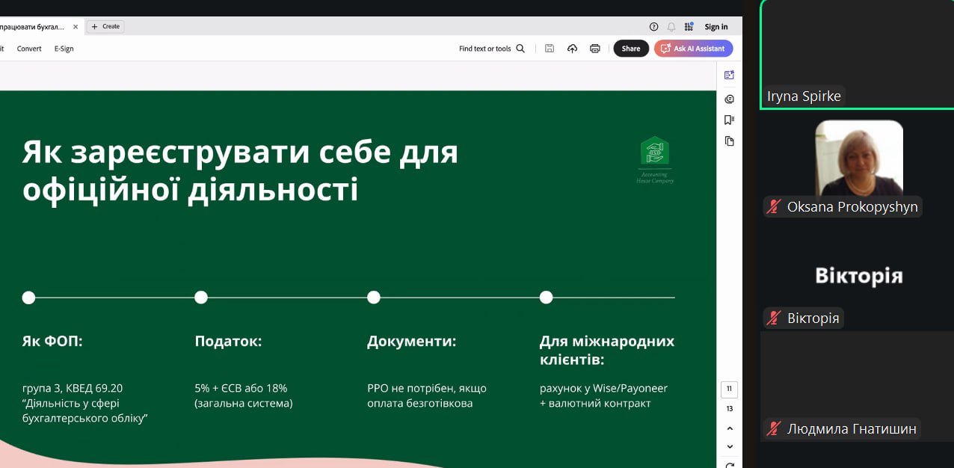
Task: Close the open PDF document tab
Action: (76, 26)
